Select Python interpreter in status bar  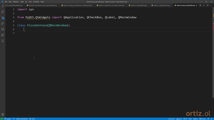coord(22,119)
